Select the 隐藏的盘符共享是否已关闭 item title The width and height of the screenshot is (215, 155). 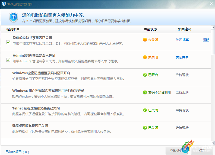32,38
